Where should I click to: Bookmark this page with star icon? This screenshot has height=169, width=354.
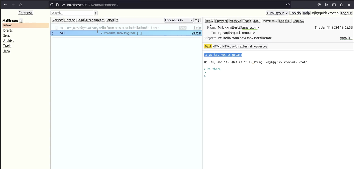pos(288,5)
